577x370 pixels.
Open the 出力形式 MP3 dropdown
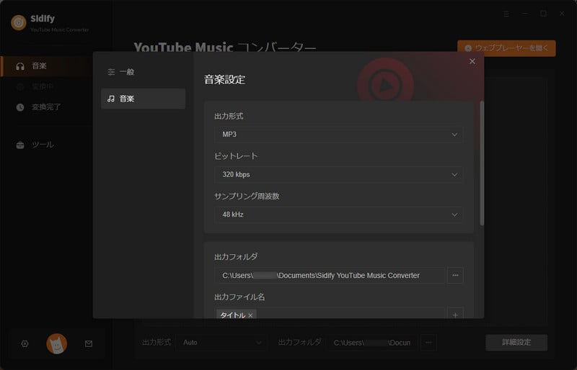pyautogui.click(x=338, y=135)
